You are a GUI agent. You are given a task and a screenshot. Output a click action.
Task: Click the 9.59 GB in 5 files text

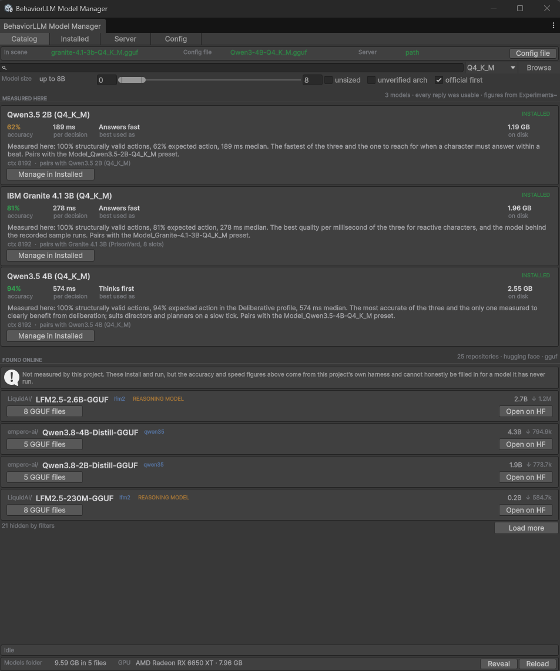pos(80,663)
